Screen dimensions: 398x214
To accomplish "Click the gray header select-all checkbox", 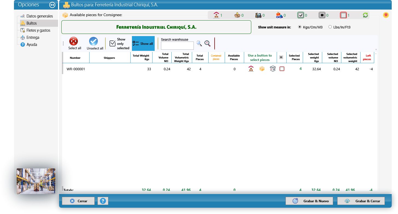I will click(x=281, y=57).
